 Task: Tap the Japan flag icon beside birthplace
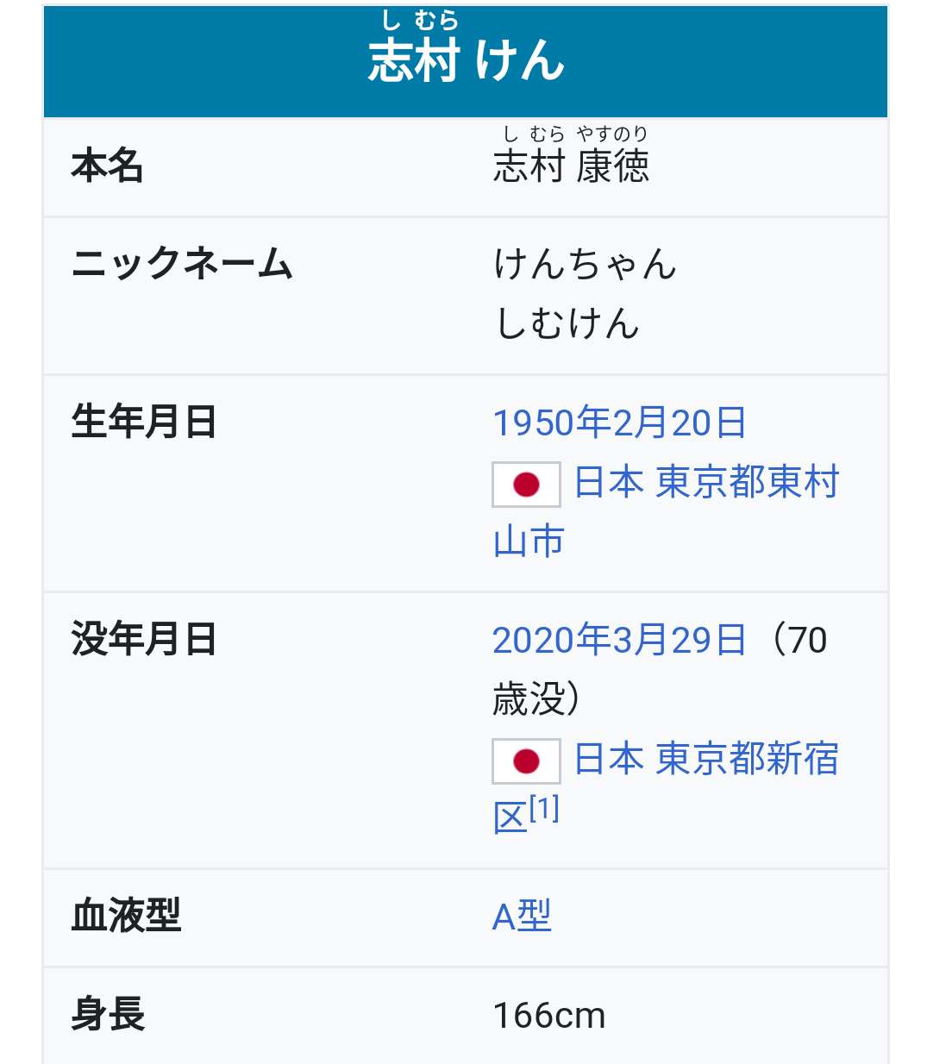pyautogui.click(x=526, y=485)
